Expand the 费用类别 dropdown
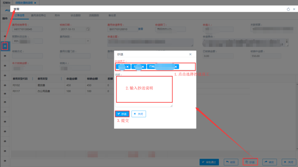This screenshot has width=298, height=167. (88, 41)
